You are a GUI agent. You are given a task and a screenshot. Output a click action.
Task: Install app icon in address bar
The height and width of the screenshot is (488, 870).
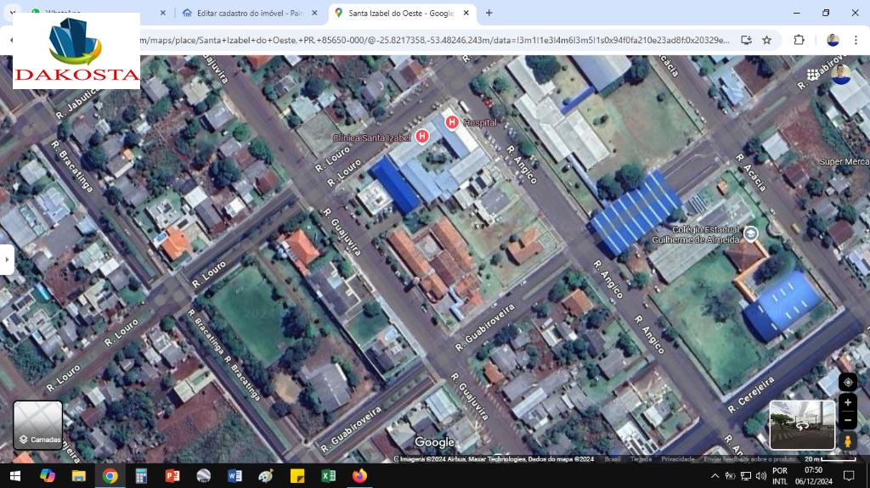click(746, 40)
